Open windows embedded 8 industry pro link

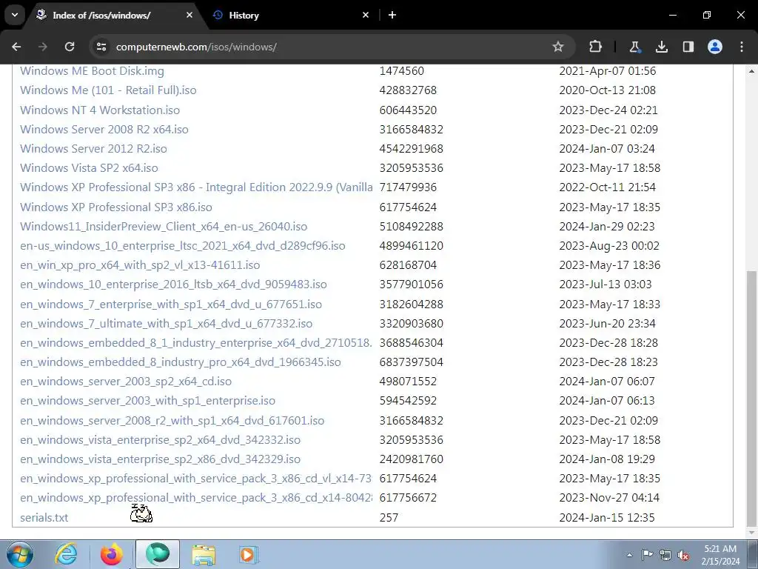click(x=181, y=363)
